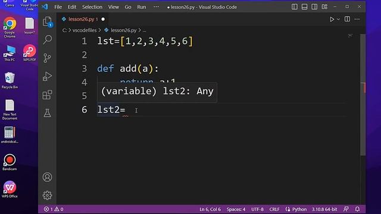381x214 pixels.
Task: Click the C: breadcrumb segment
Action: tap(64, 30)
